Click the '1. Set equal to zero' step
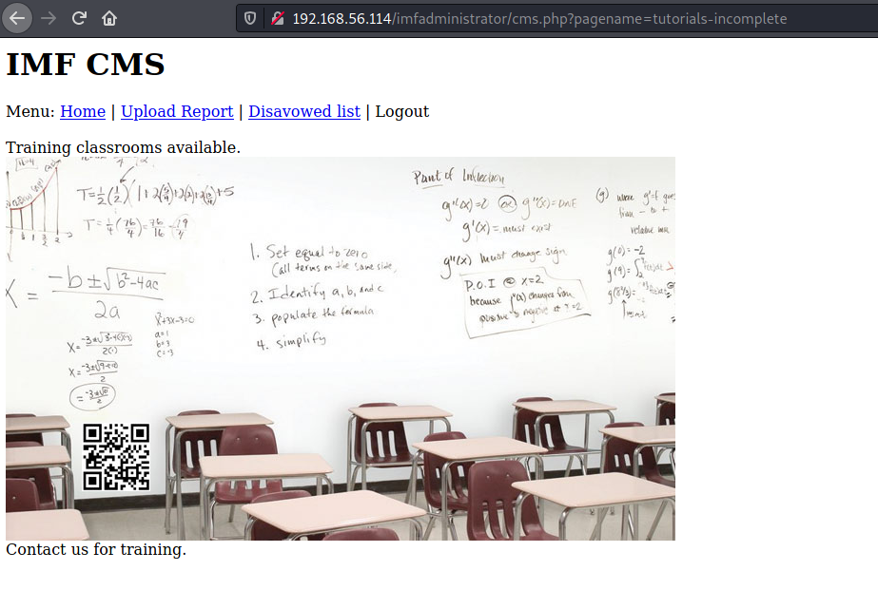 314,255
